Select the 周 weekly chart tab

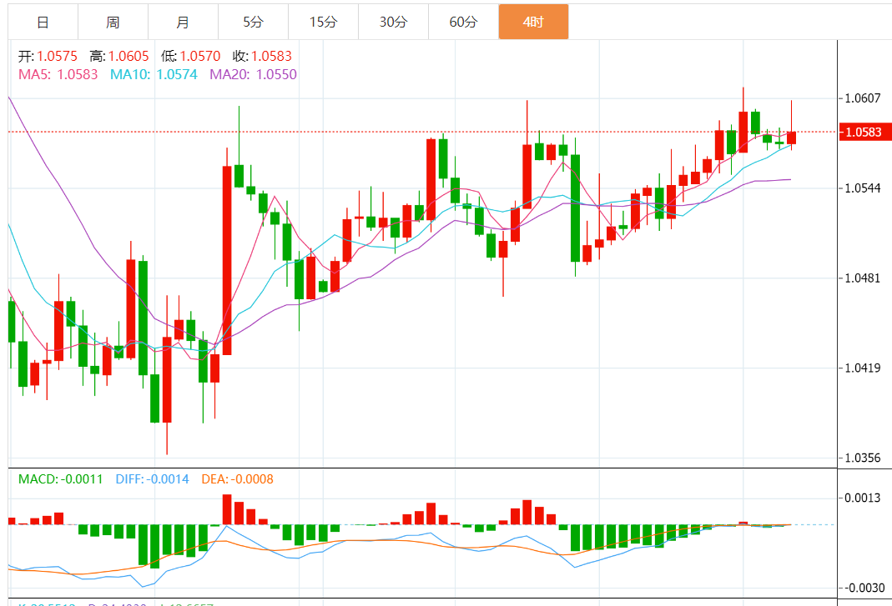pos(113,23)
